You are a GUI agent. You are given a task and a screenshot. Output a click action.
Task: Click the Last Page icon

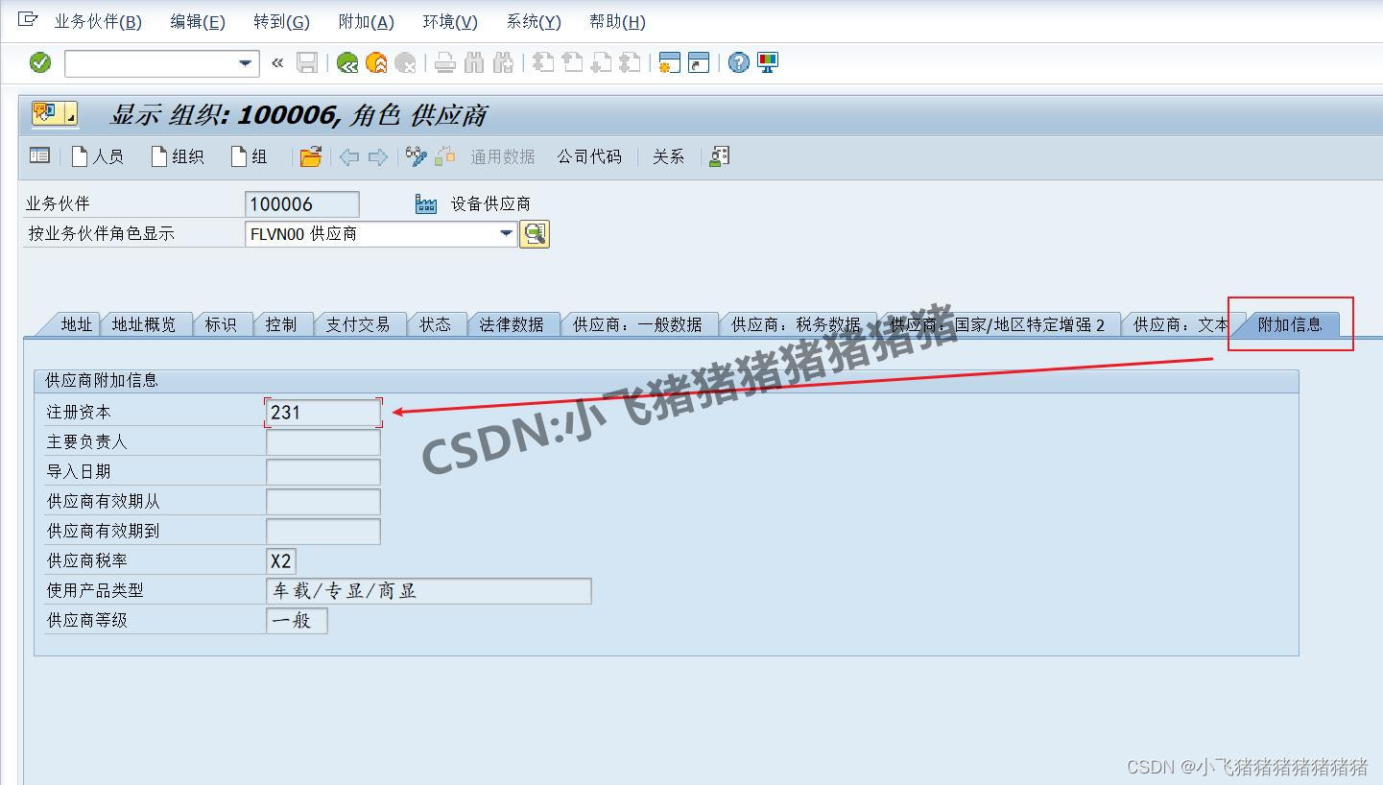coord(630,63)
